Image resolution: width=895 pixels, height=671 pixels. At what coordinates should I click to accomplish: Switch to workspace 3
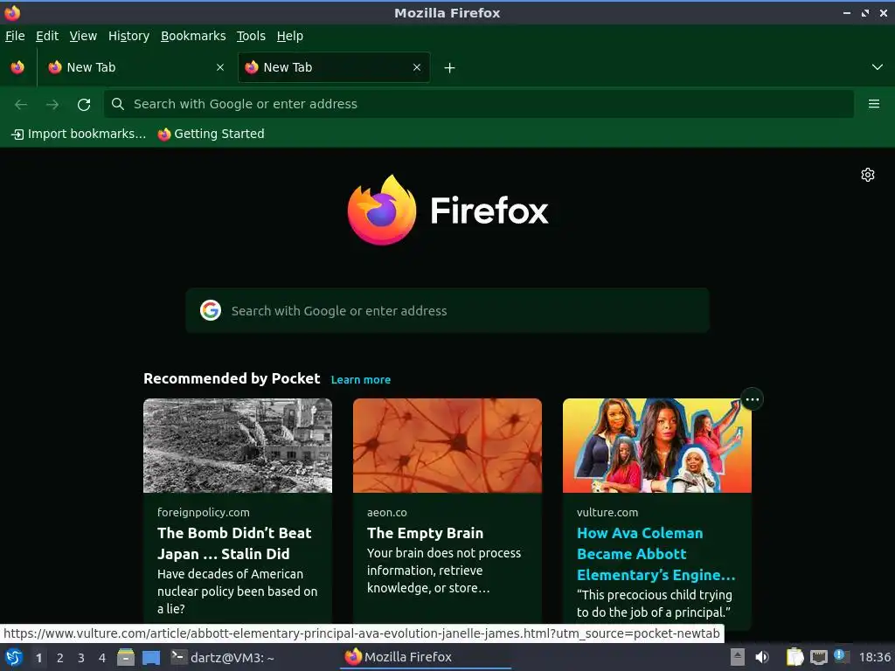coord(81,658)
